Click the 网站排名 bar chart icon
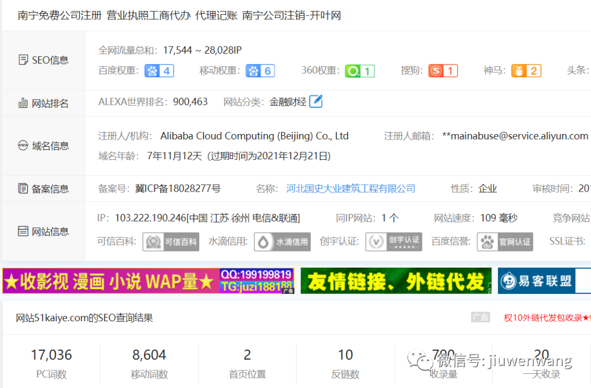591x388 pixels. 23,103
